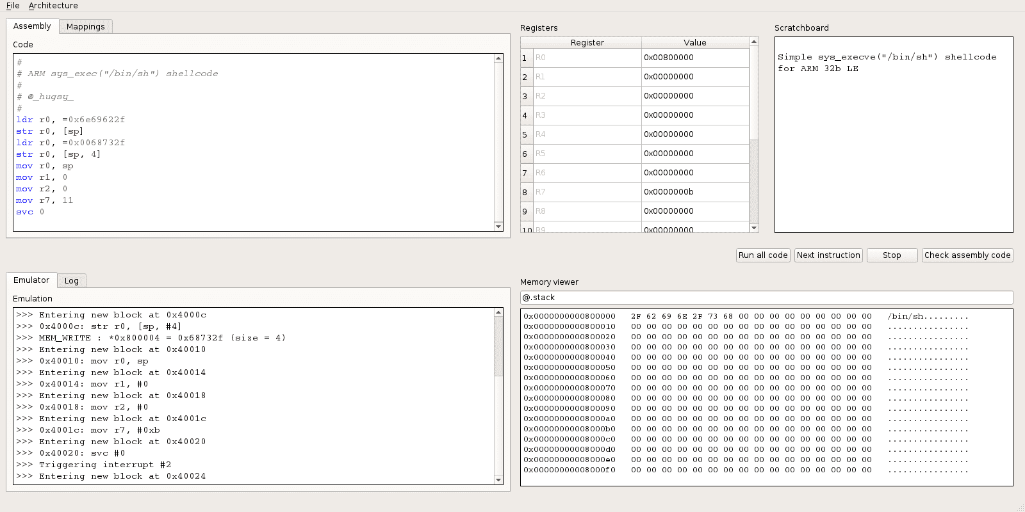Switch to the Mappings tab
The image size is (1025, 512).
86,27
